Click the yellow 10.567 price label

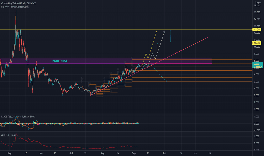257,43
